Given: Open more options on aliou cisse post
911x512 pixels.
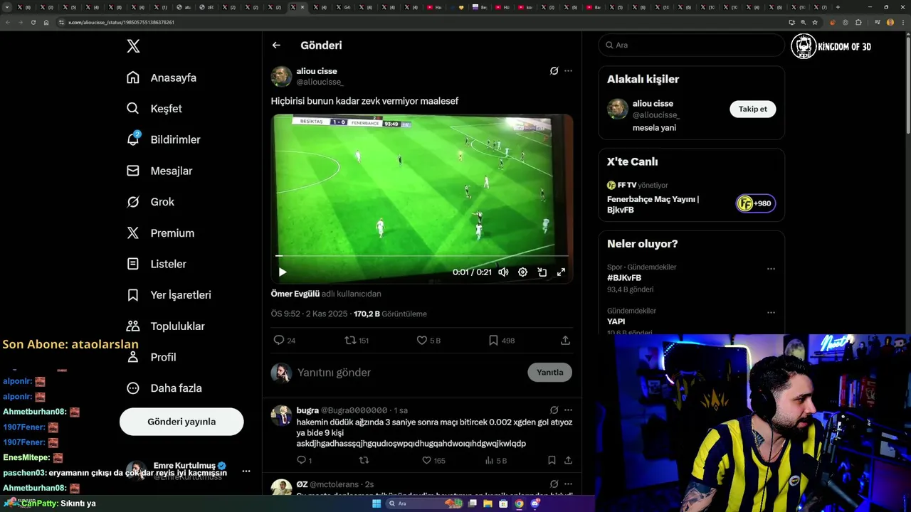Looking at the screenshot, I should tap(568, 71).
